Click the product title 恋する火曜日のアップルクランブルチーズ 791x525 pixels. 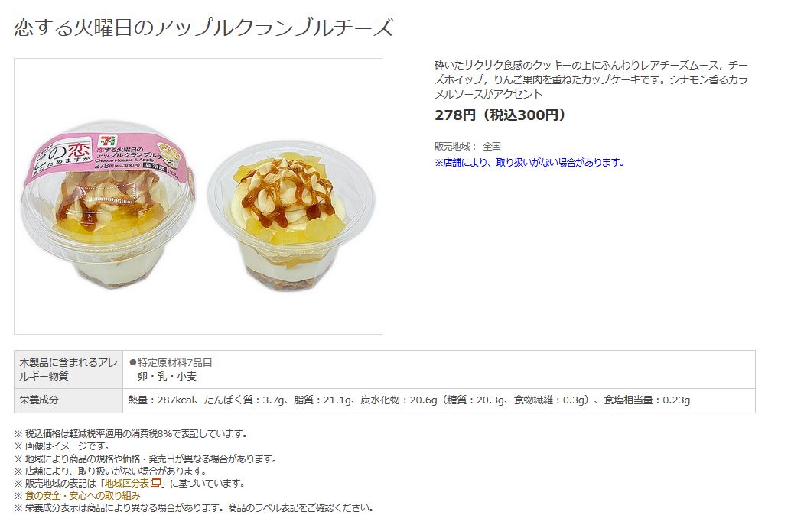pos(203,28)
